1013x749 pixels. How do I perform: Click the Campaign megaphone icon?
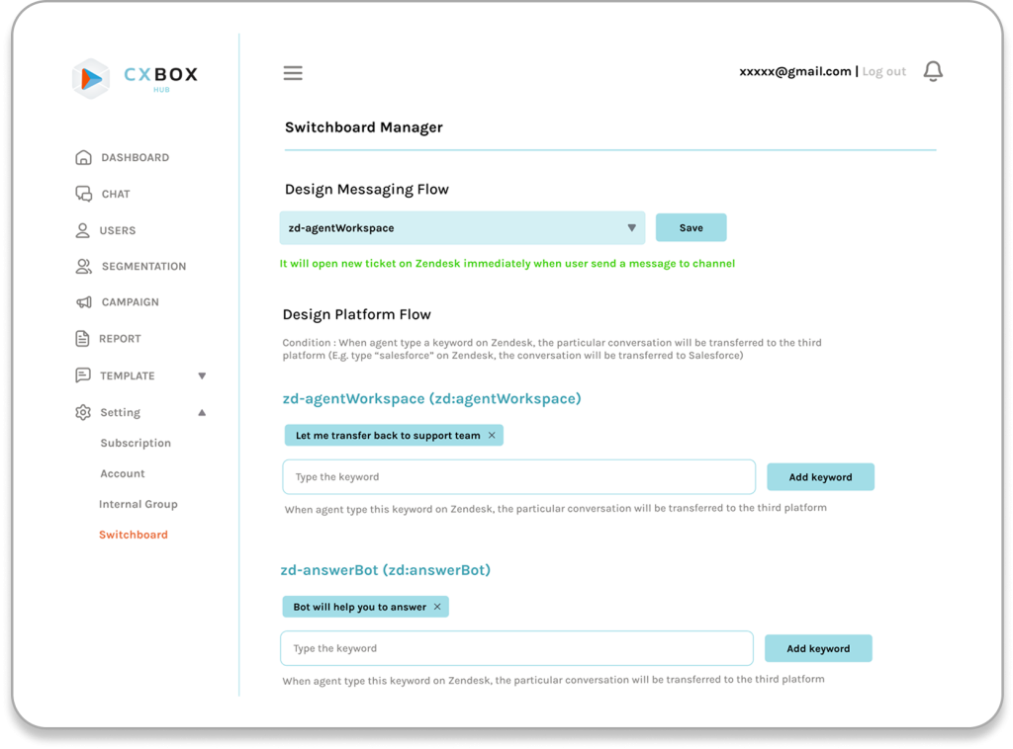(x=83, y=302)
